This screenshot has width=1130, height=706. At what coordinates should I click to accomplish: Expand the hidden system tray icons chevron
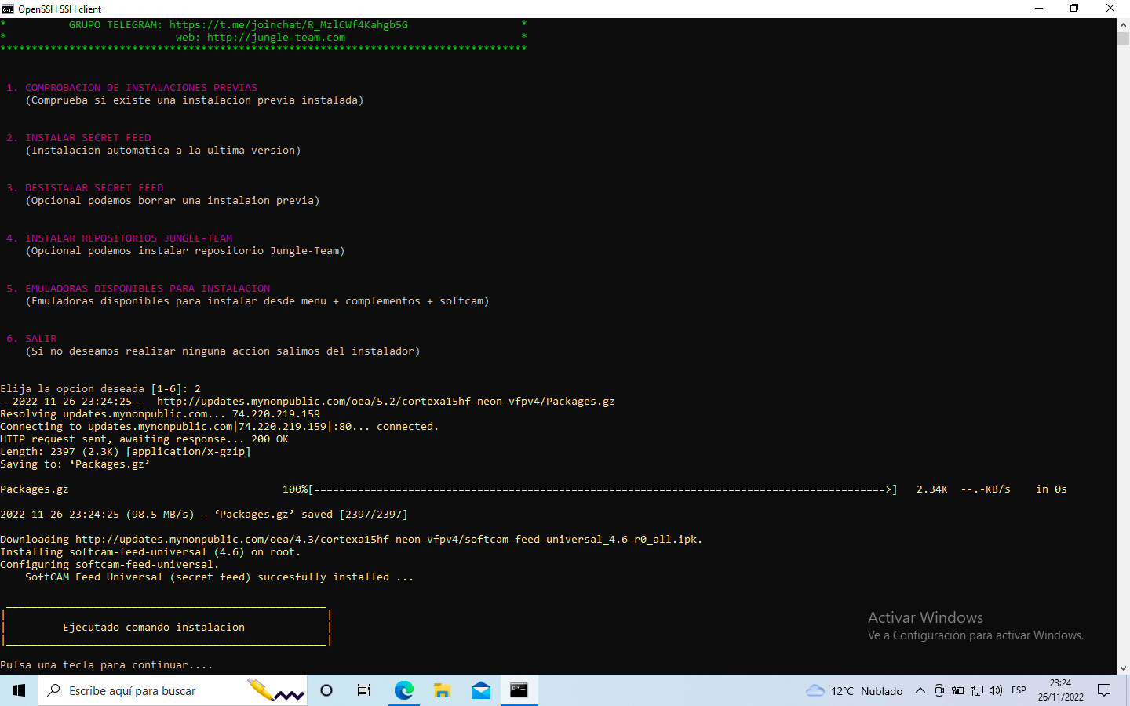920,690
